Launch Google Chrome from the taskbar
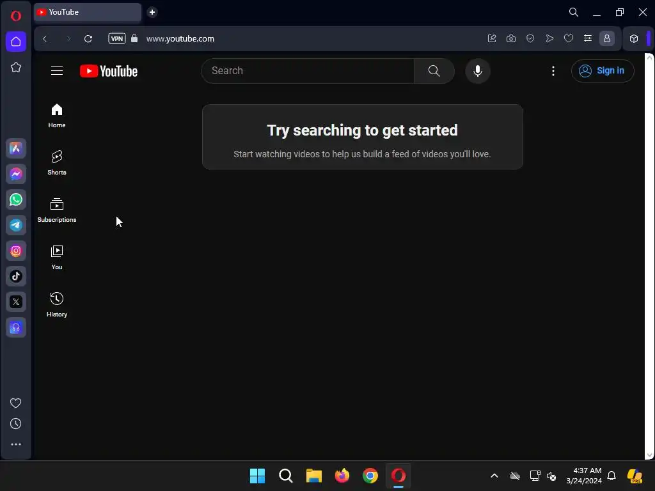 (370, 476)
